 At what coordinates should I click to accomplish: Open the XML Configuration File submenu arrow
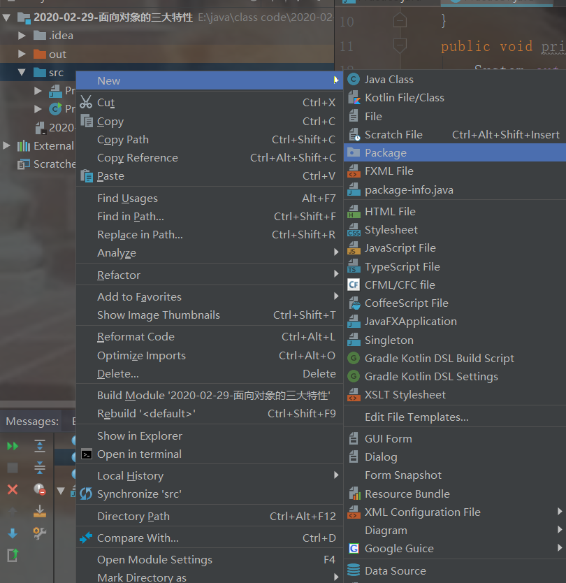pos(560,511)
